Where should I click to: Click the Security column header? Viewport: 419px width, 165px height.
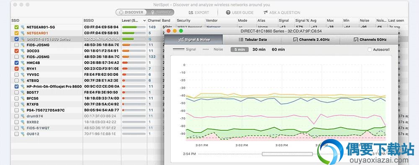point(184,20)
